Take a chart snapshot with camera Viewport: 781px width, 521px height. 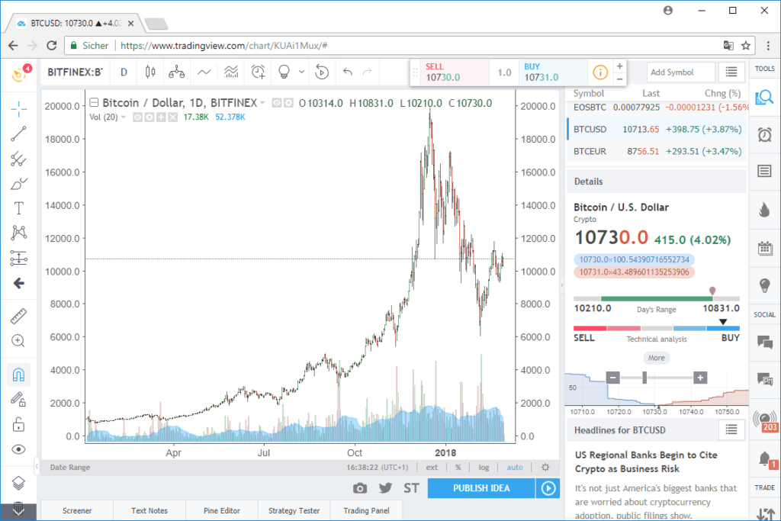[x=360, y=488]
